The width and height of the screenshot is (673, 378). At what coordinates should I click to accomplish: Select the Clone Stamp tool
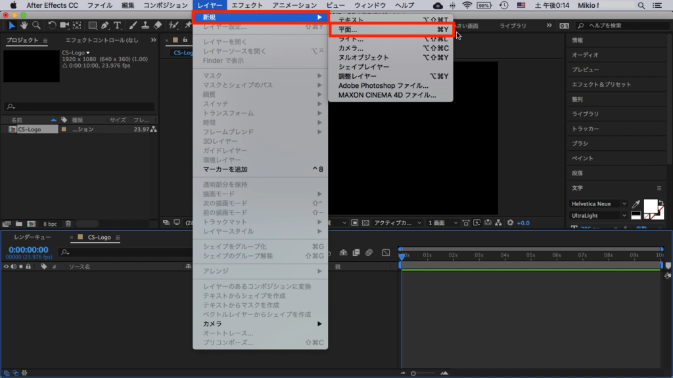pos(145,26)
